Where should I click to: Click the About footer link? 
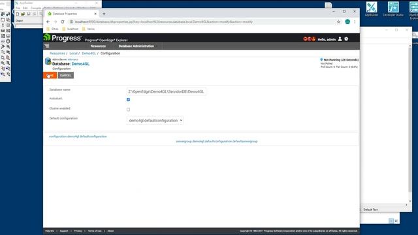(110, 231)
